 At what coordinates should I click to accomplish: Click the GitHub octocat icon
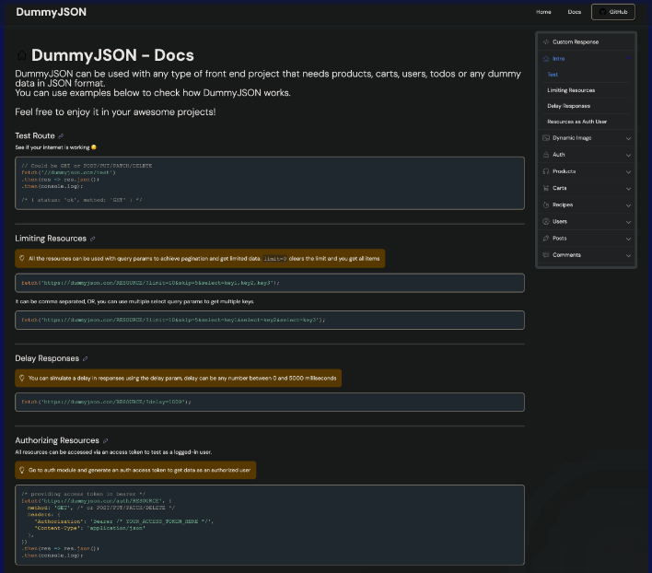coord(602,12)
